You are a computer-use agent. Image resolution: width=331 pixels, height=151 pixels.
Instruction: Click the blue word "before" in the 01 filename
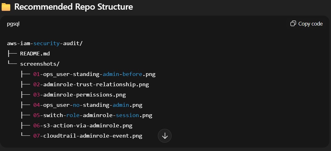coord(132,74)
